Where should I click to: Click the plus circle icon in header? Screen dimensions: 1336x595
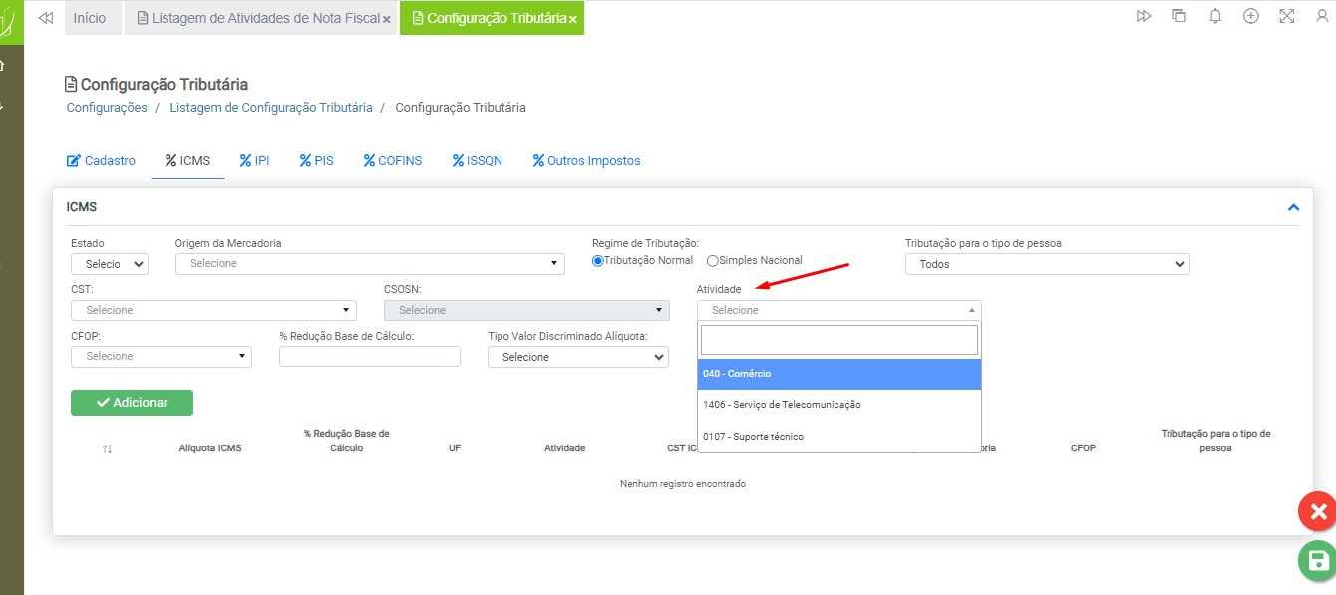click(x=1251, y=16)
